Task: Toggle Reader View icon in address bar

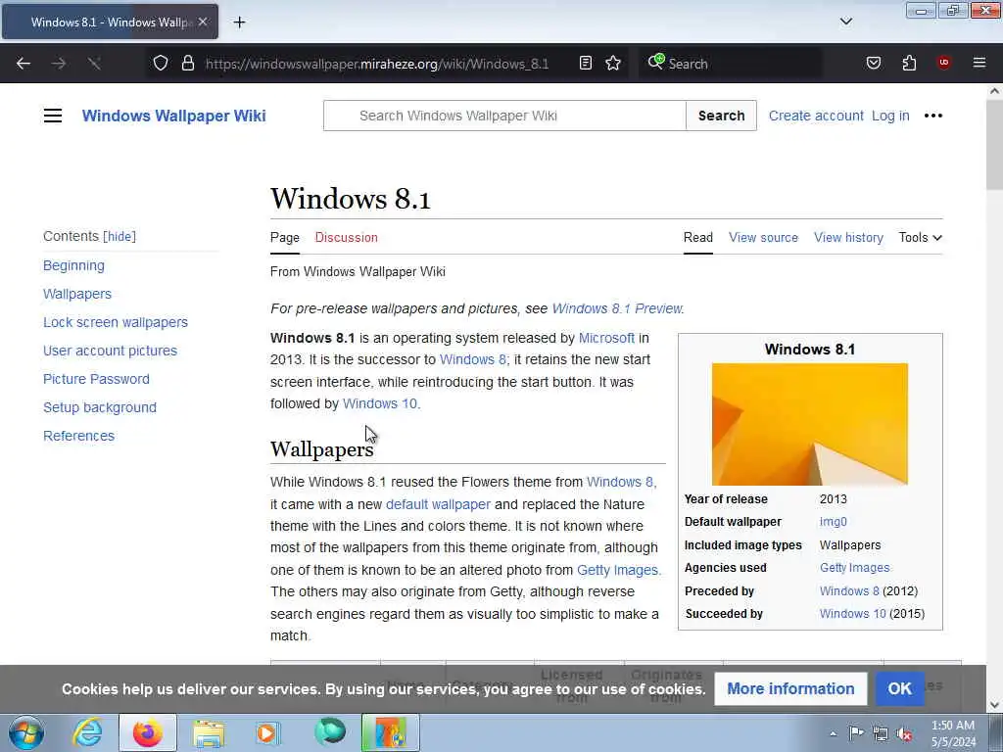Action: pyautogui.click(x=586, y=63)
